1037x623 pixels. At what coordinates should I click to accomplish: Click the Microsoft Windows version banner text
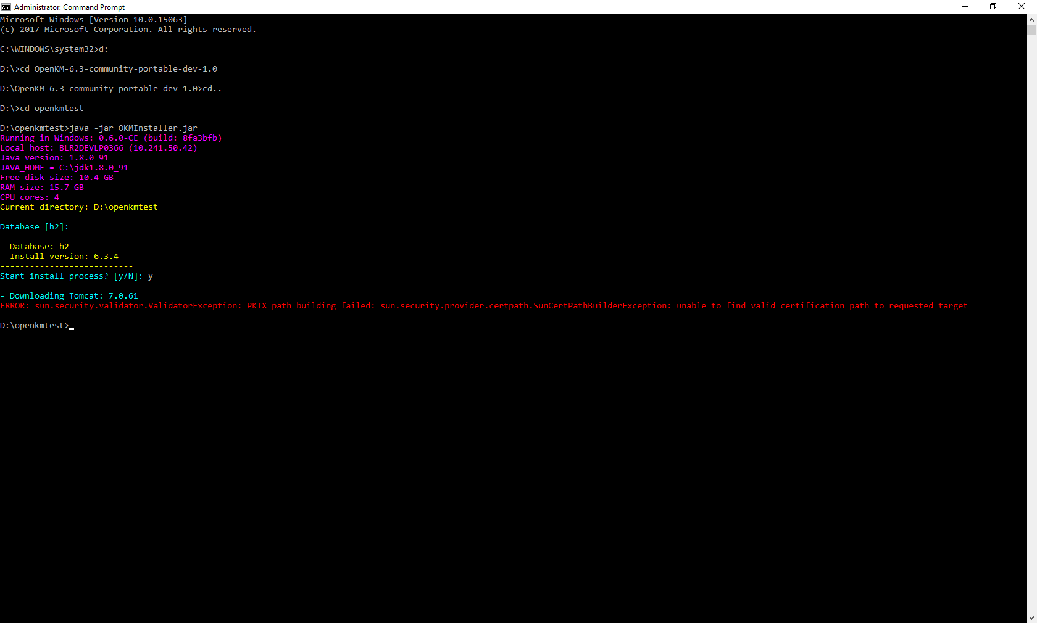point(93,19)
